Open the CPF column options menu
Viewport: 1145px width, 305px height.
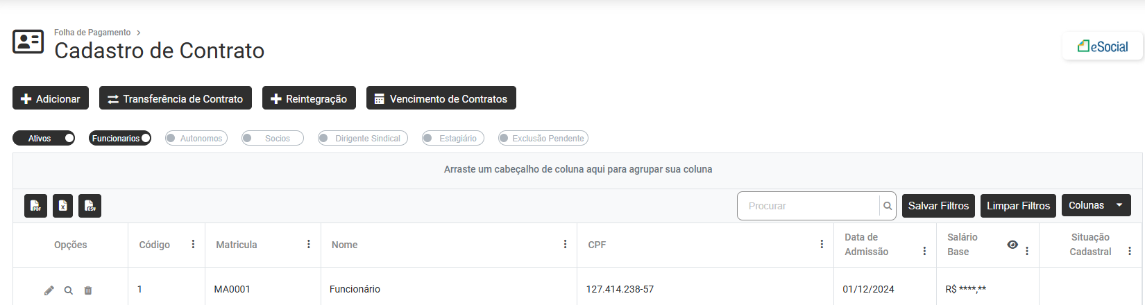pyautogui.click(x=822, y=244)
